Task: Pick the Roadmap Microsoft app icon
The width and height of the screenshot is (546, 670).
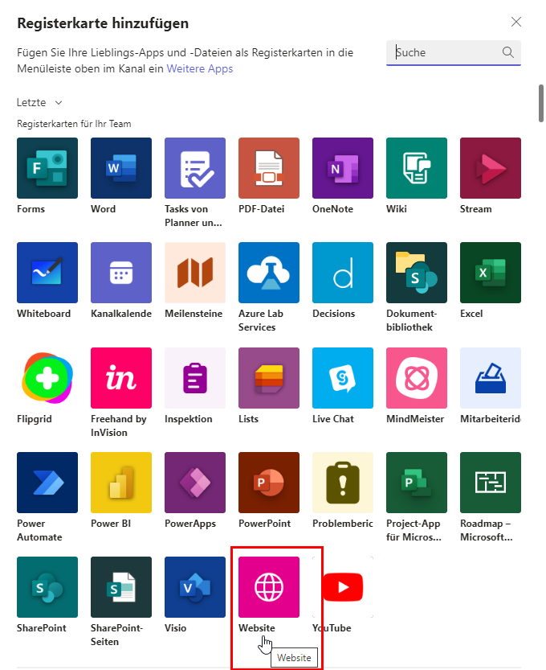Action: (x=490, y=483)
